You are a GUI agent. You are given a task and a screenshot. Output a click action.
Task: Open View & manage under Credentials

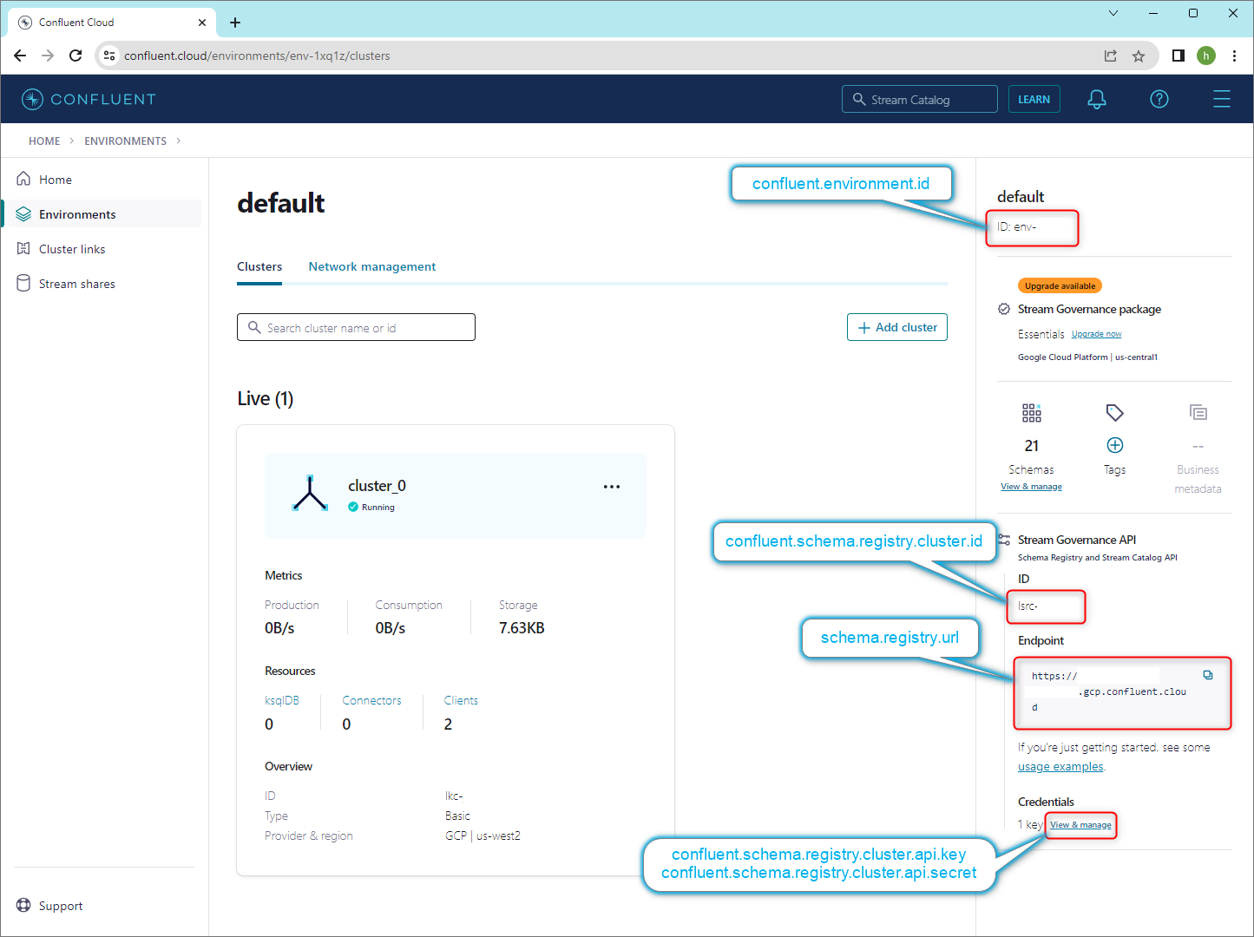(x=1080, y=825)
